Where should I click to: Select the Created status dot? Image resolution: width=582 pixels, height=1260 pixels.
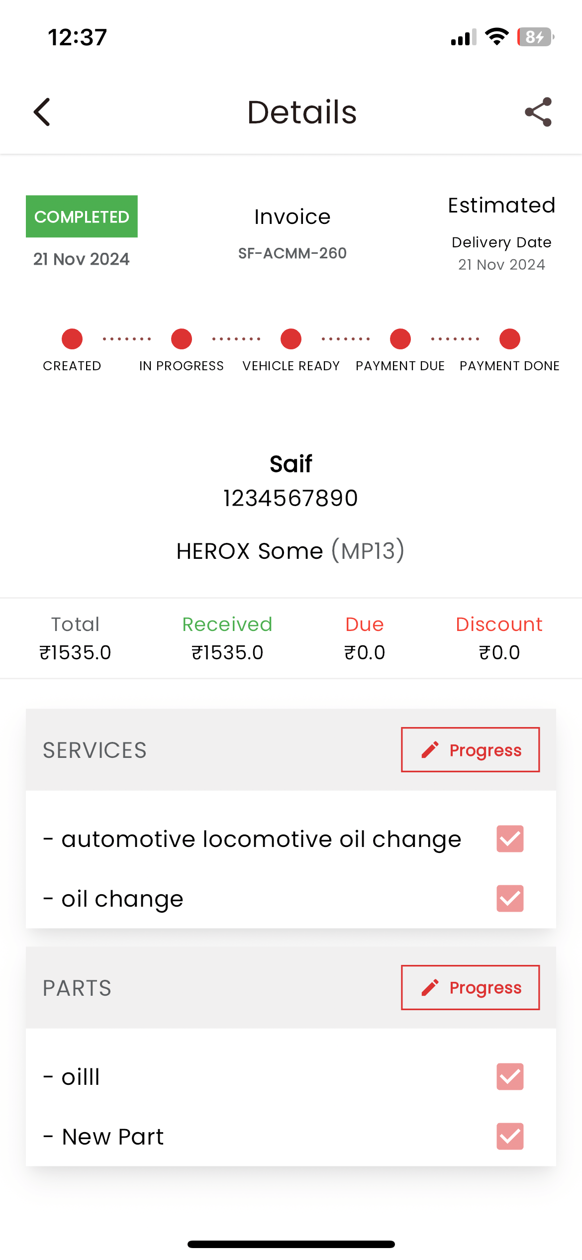[x=72, y=339]
